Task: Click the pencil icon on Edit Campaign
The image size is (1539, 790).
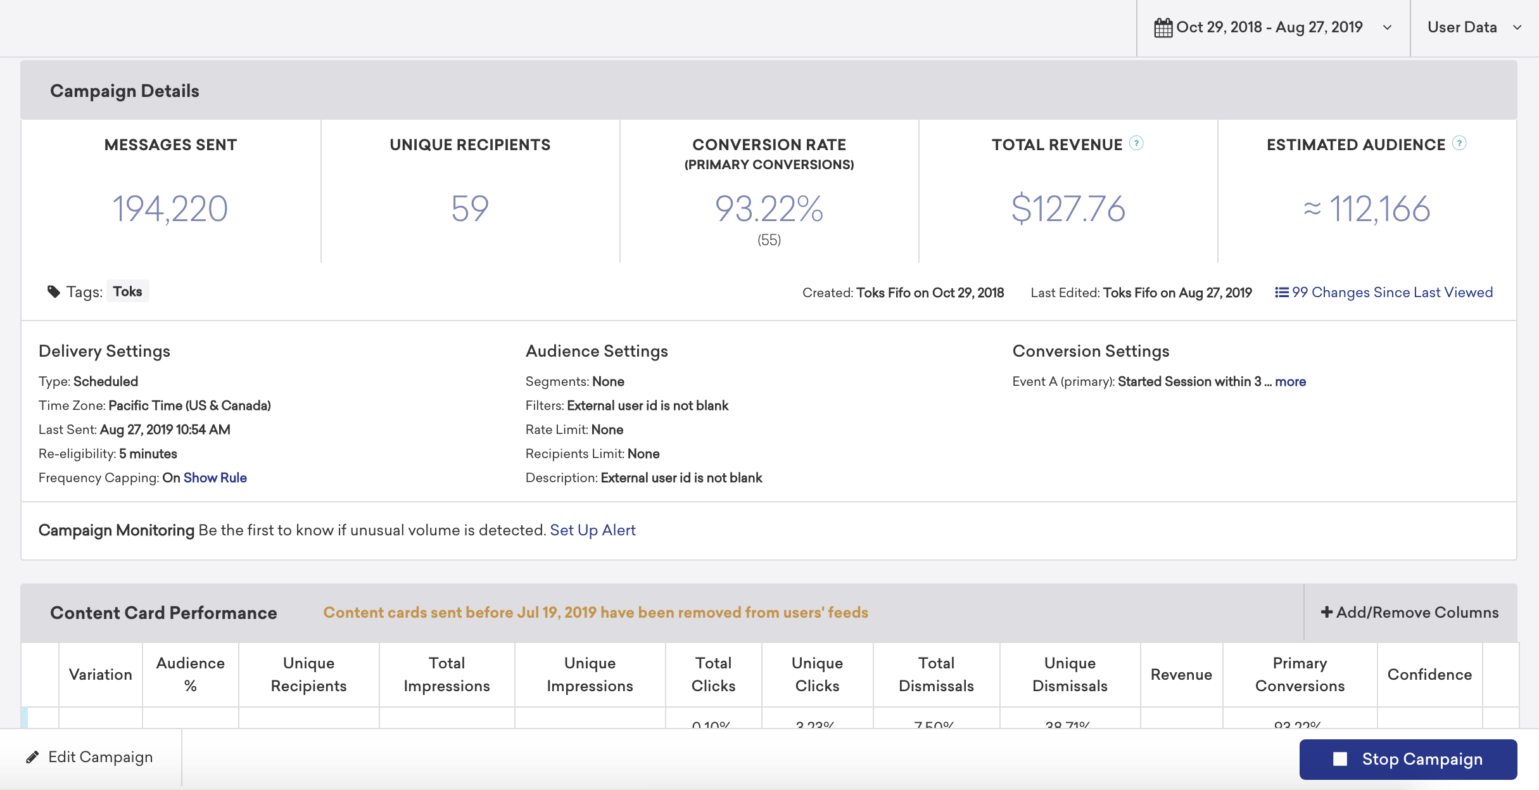Action: pyautogui.click(x=32, y=757)
